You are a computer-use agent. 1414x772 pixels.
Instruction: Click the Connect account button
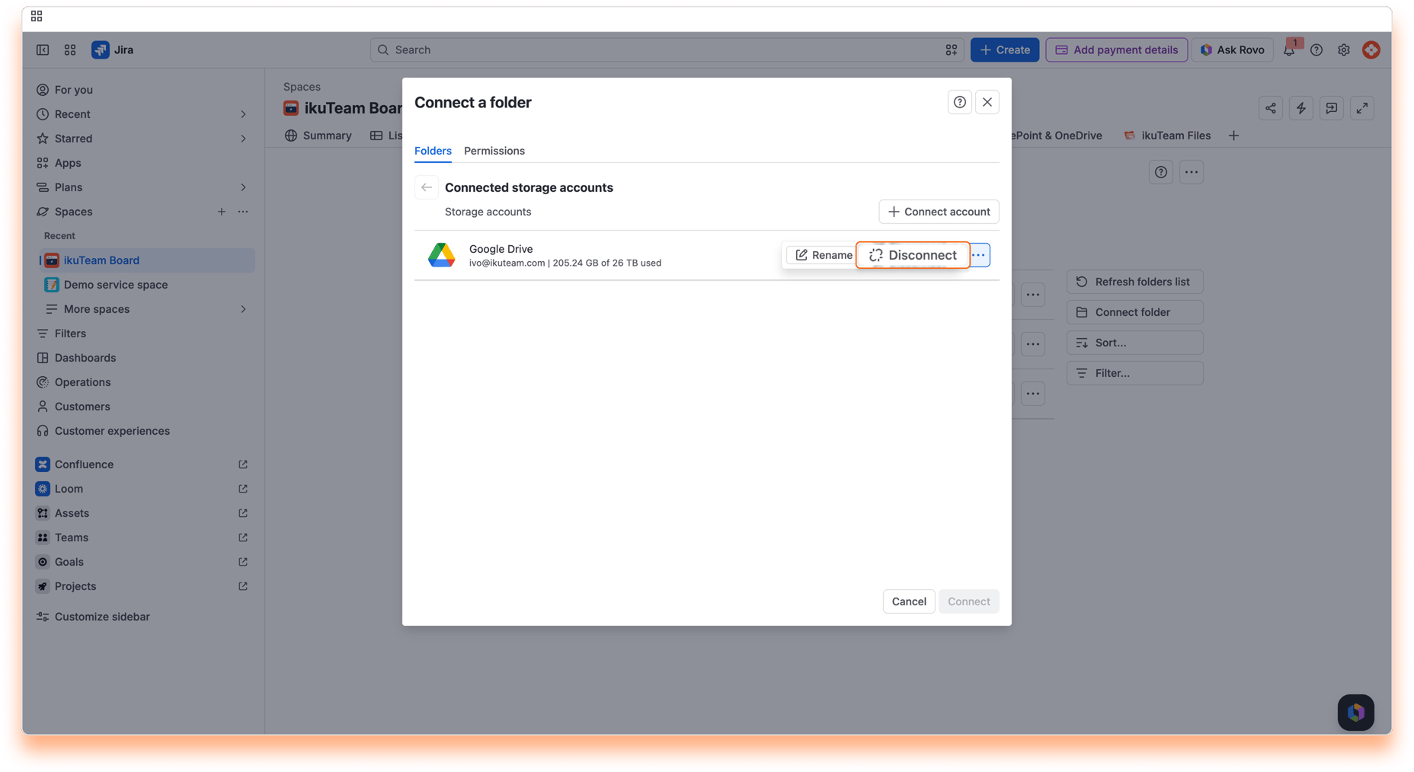coord(939,212)
